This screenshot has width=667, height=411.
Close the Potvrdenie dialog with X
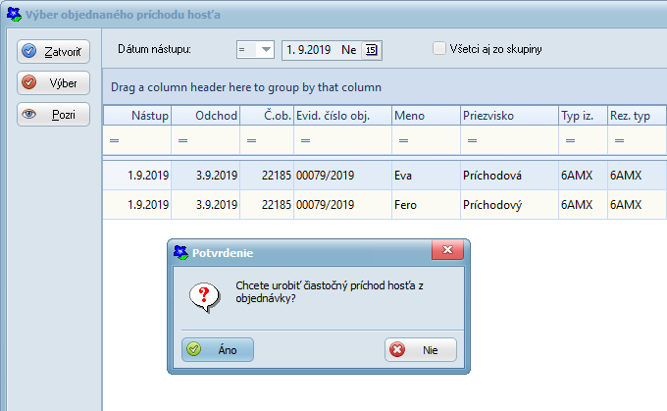click(x=447, y=252)
